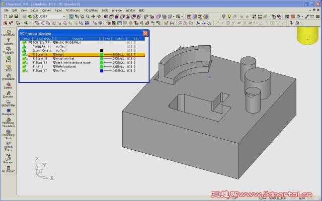
Task: Click the Save toolbar icon
Action: (x=16, y=17)
